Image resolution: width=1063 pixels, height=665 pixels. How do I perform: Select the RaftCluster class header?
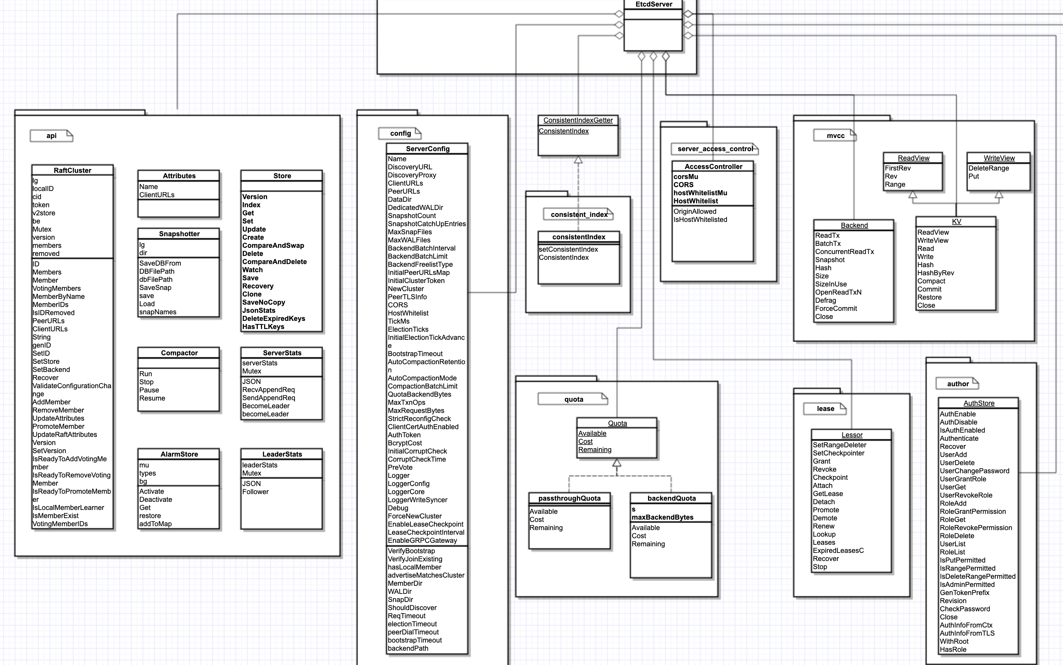[x=73, y=171]
